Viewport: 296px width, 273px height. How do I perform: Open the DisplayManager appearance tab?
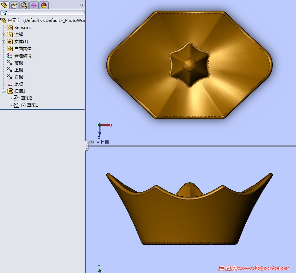(x=44, y=5)
